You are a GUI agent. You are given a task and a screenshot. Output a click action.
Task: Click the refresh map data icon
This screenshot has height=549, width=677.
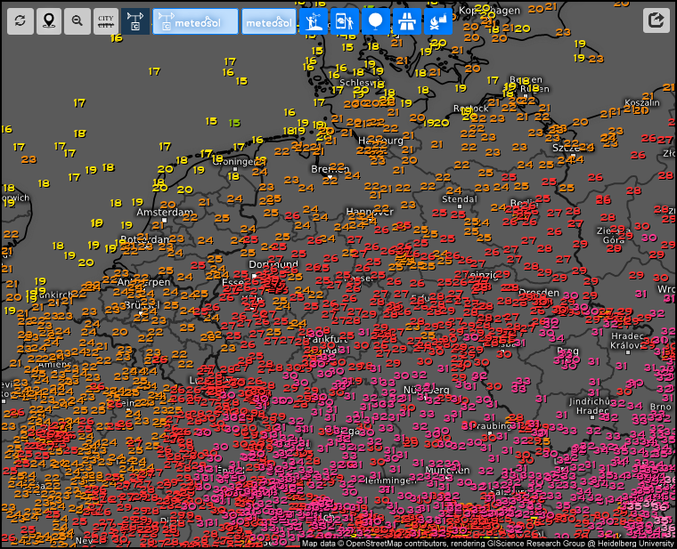[x=20, y=21]
